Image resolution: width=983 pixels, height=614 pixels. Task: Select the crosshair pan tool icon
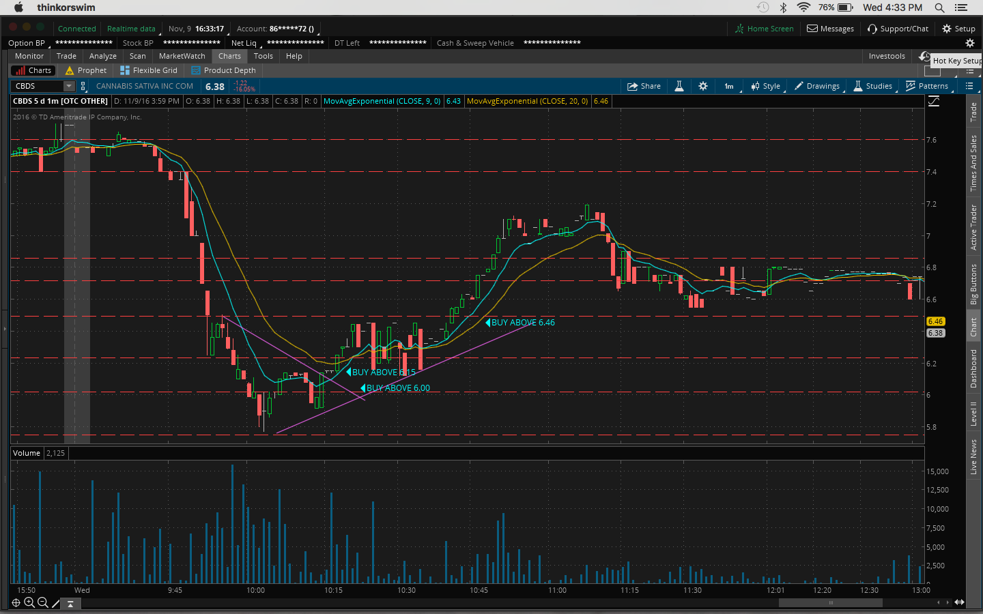16,602
